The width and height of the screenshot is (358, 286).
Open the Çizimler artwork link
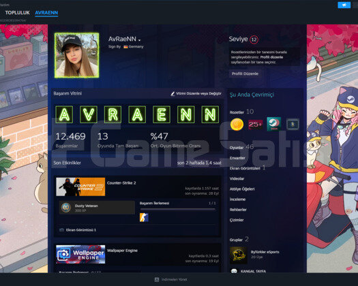[x=237, y=220]
